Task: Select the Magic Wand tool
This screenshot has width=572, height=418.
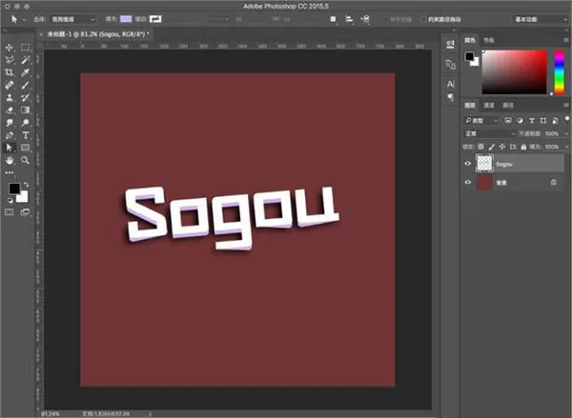Action: pos(25,60)
